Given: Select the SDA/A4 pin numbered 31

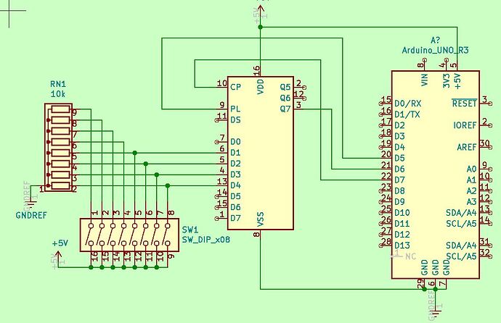Looking at the screenshot, I should tap(461, 246).
